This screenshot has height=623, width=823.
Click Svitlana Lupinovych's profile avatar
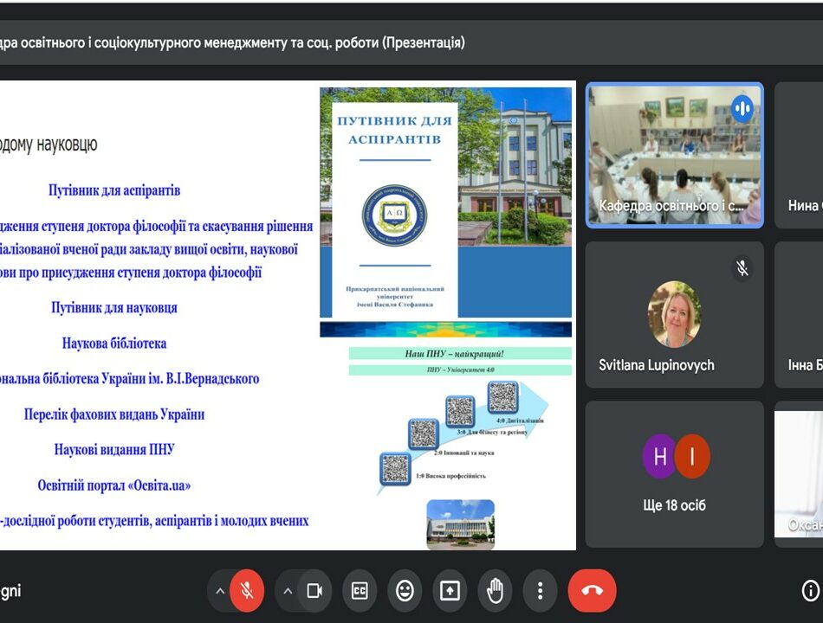(674, 314)
